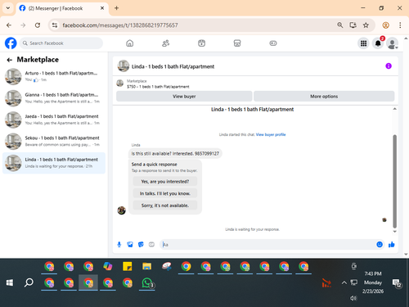Select Linda's conversation in list
Screen dimensions: 409x307
tap(54, 163)
